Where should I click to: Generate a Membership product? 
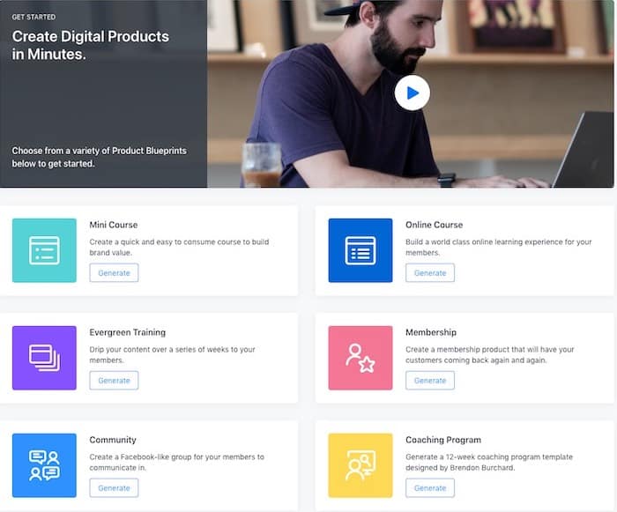(x=430, y=380)
